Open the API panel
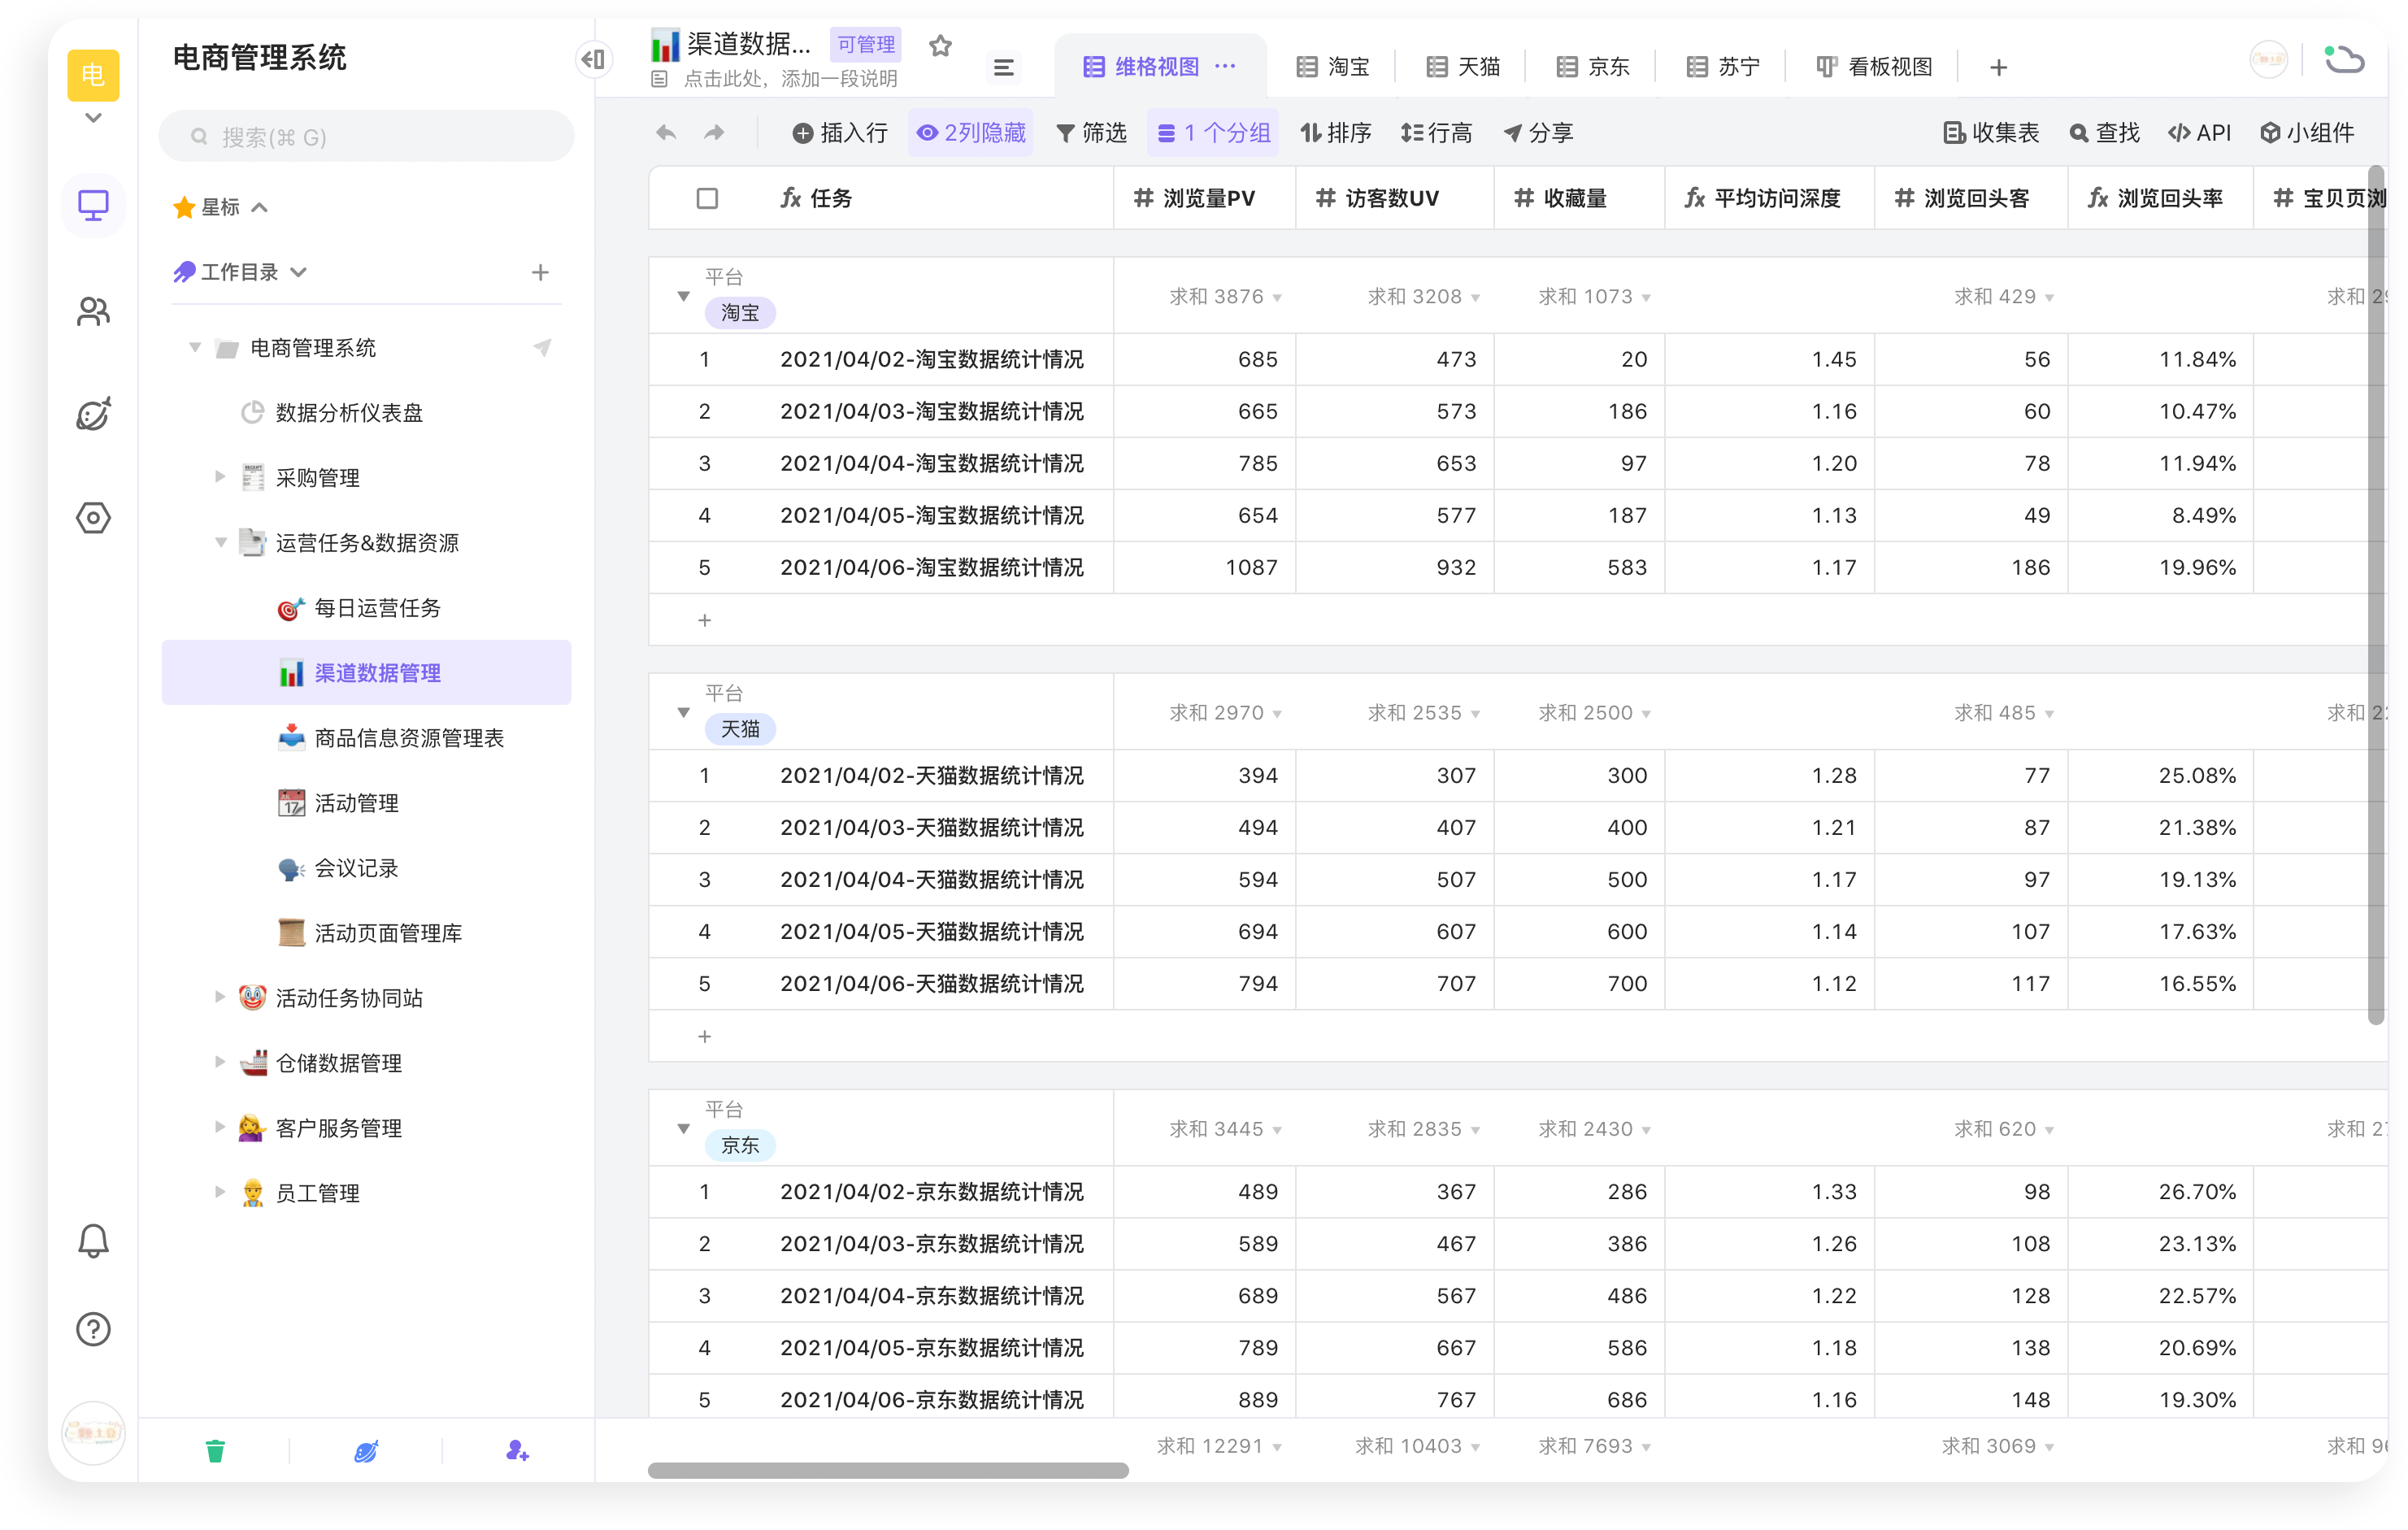 (x=2200, y=133)
